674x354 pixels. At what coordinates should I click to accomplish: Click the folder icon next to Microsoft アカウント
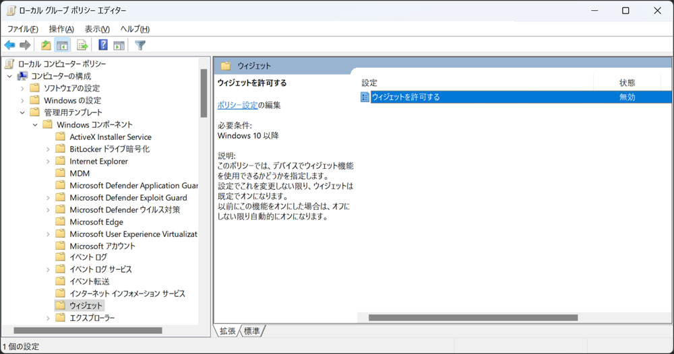click(x=61, y=246)
